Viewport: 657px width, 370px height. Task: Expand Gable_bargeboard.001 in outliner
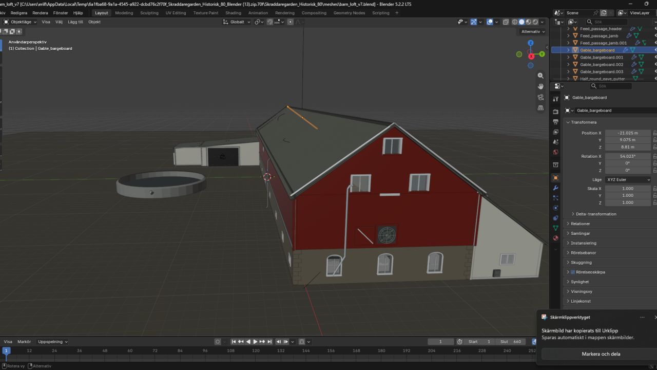tap(568, 58)
